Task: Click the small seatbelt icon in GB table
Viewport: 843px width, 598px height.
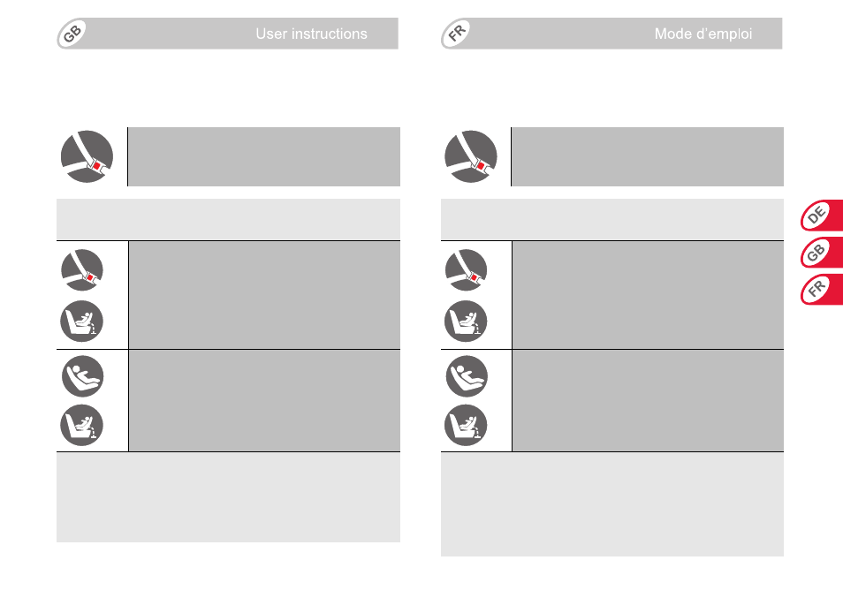Action: pyautogui.click(x=82, y=269)
